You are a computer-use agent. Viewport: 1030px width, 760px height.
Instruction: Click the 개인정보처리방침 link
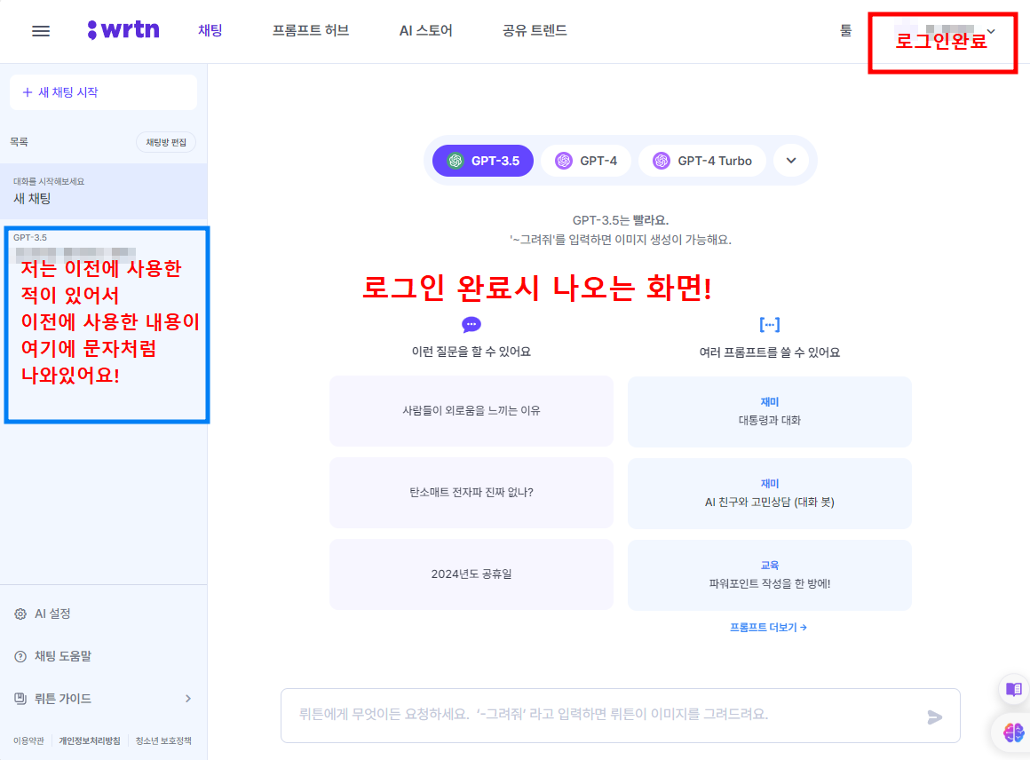[90, 741]
